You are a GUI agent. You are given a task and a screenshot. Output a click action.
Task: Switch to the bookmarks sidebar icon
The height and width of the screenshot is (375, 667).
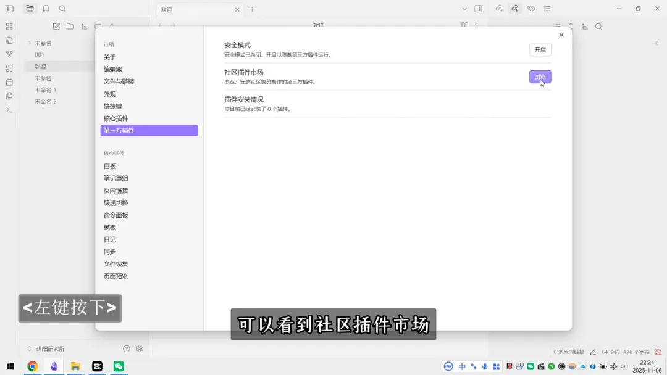(x=46, y=9)
